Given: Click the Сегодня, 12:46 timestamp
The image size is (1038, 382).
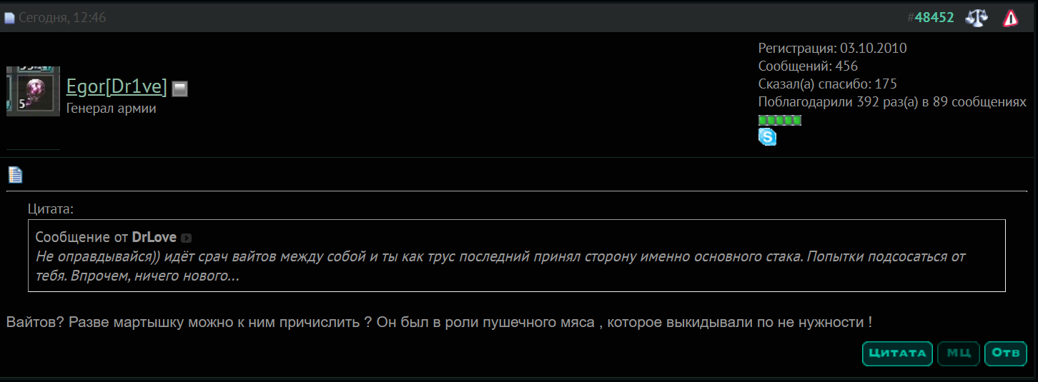Looking at the screenshot, I should click(x=62, y=18).
